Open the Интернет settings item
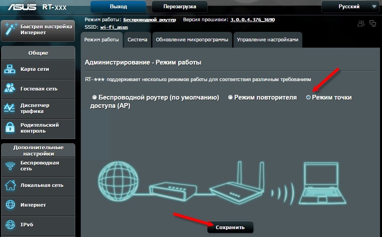Screen dimensions: 382x237 pyautogui.click(x=38, y=206)
